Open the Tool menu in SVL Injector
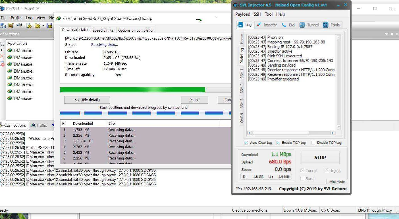Screen dimensions: 399x219 [269, 14]
